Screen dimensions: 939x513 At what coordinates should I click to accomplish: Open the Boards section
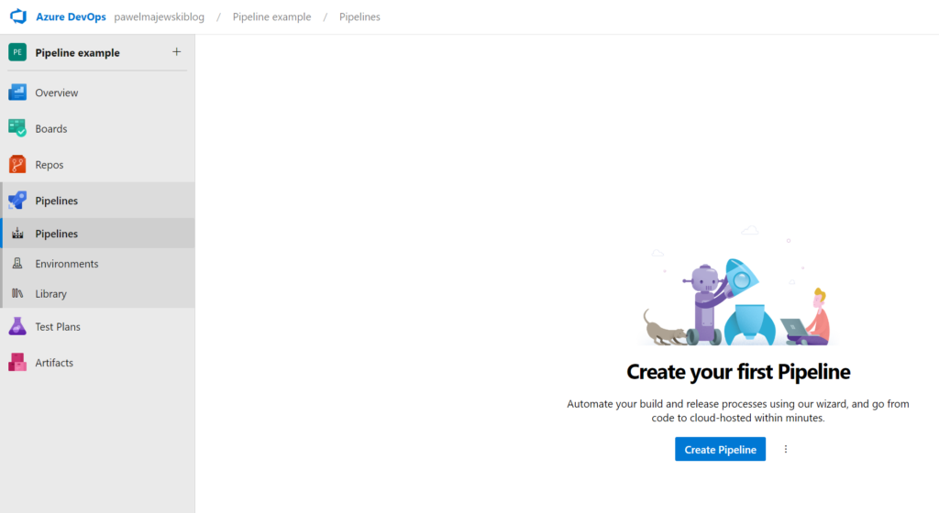97,128
